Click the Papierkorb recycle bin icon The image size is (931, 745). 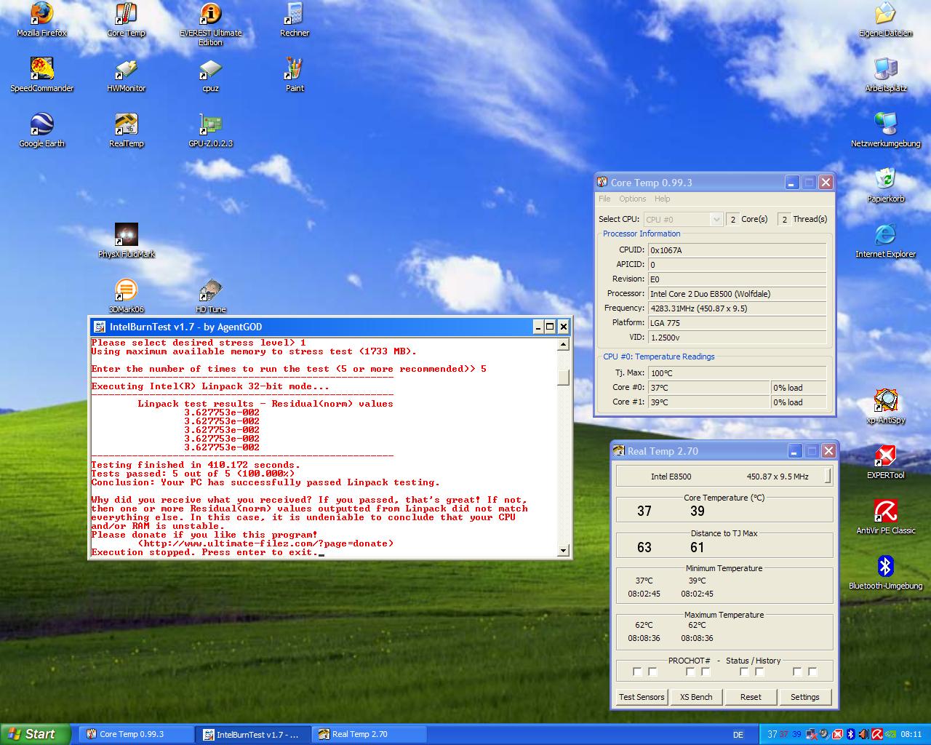pos(885,186)
